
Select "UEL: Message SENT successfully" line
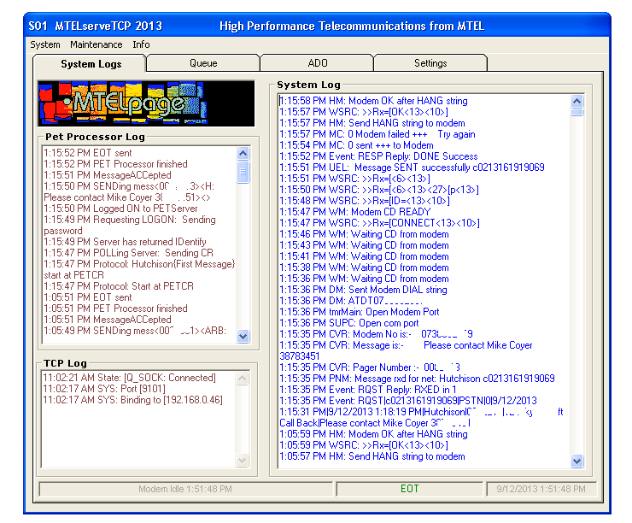click(x=412, y=167)
